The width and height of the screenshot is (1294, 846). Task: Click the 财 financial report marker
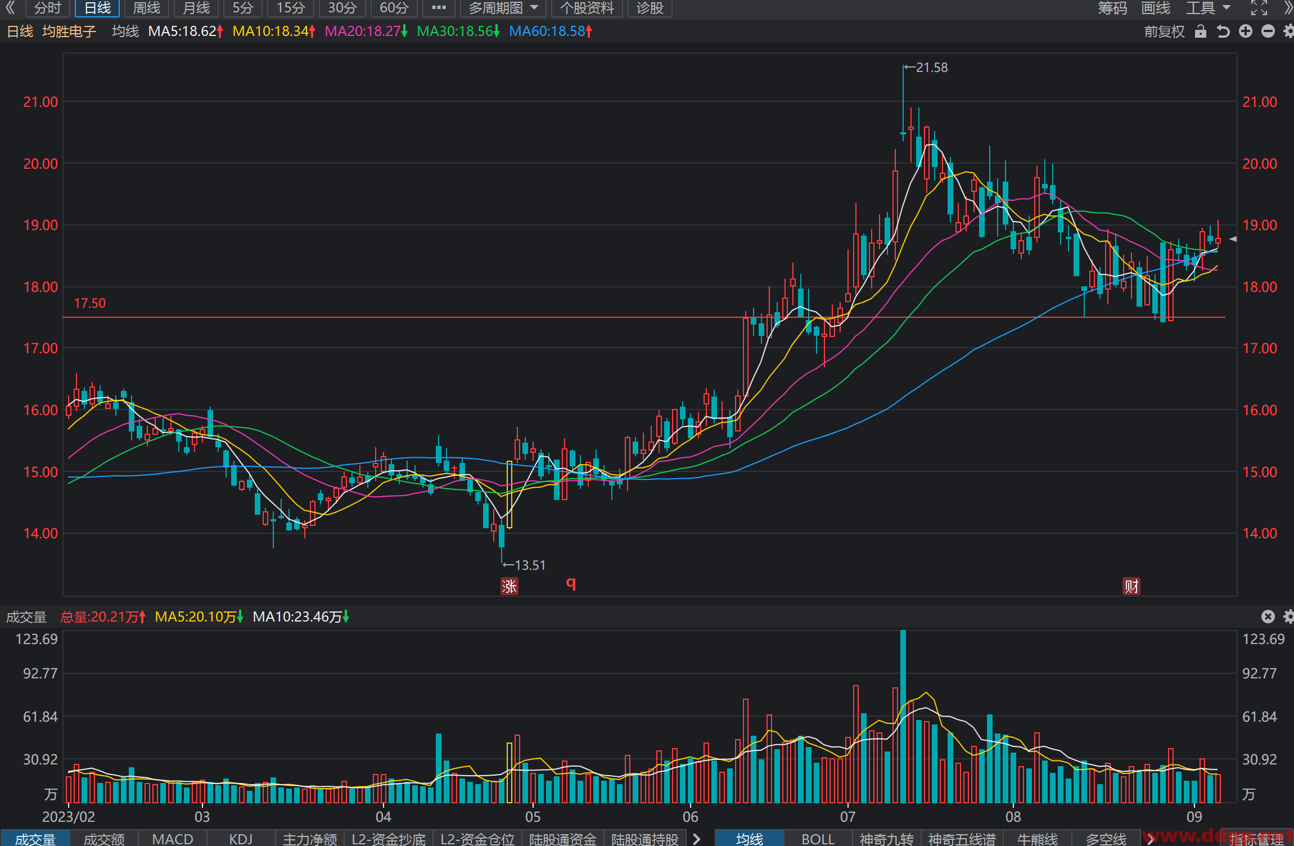click(x=1131, y=586)
